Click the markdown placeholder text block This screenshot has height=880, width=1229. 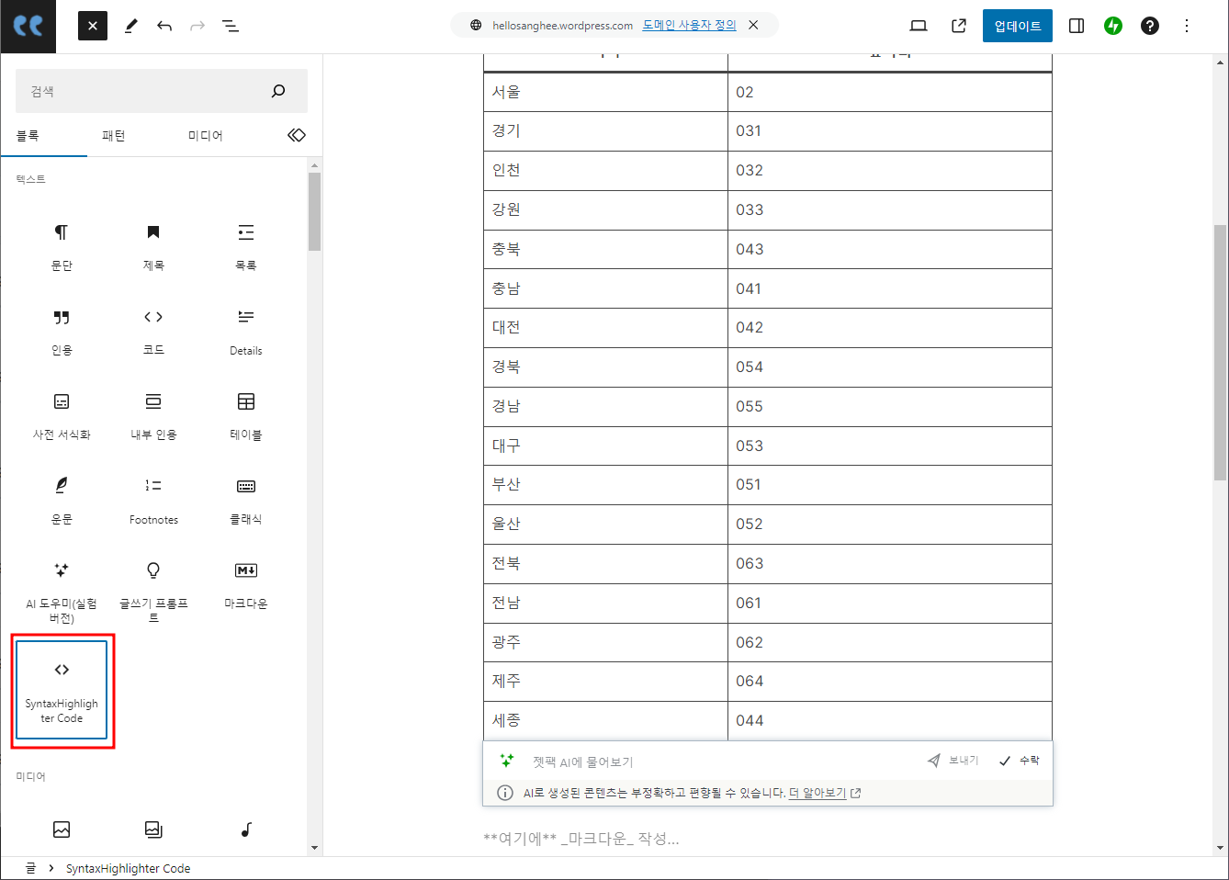pos(581,839)
